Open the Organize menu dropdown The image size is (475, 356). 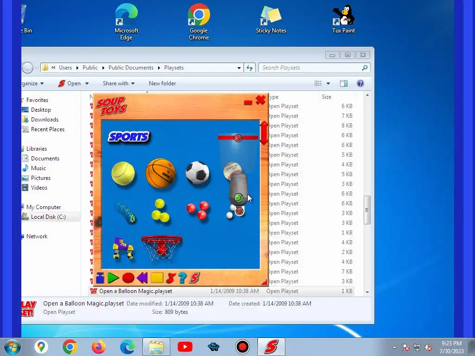coord(33,83)
